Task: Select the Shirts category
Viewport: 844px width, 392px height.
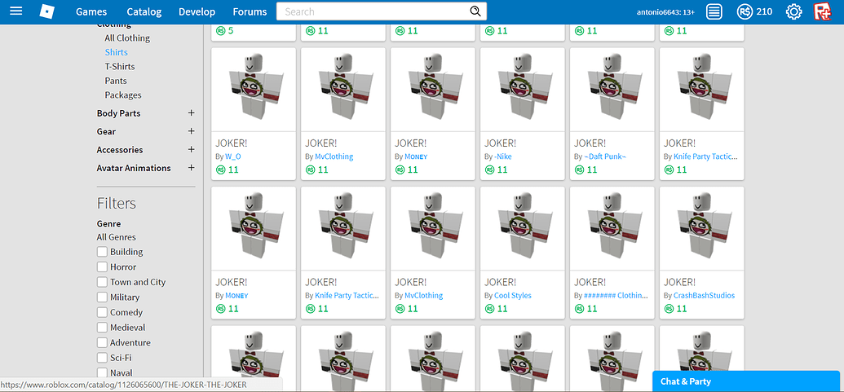Action: (x=117, y=52)
